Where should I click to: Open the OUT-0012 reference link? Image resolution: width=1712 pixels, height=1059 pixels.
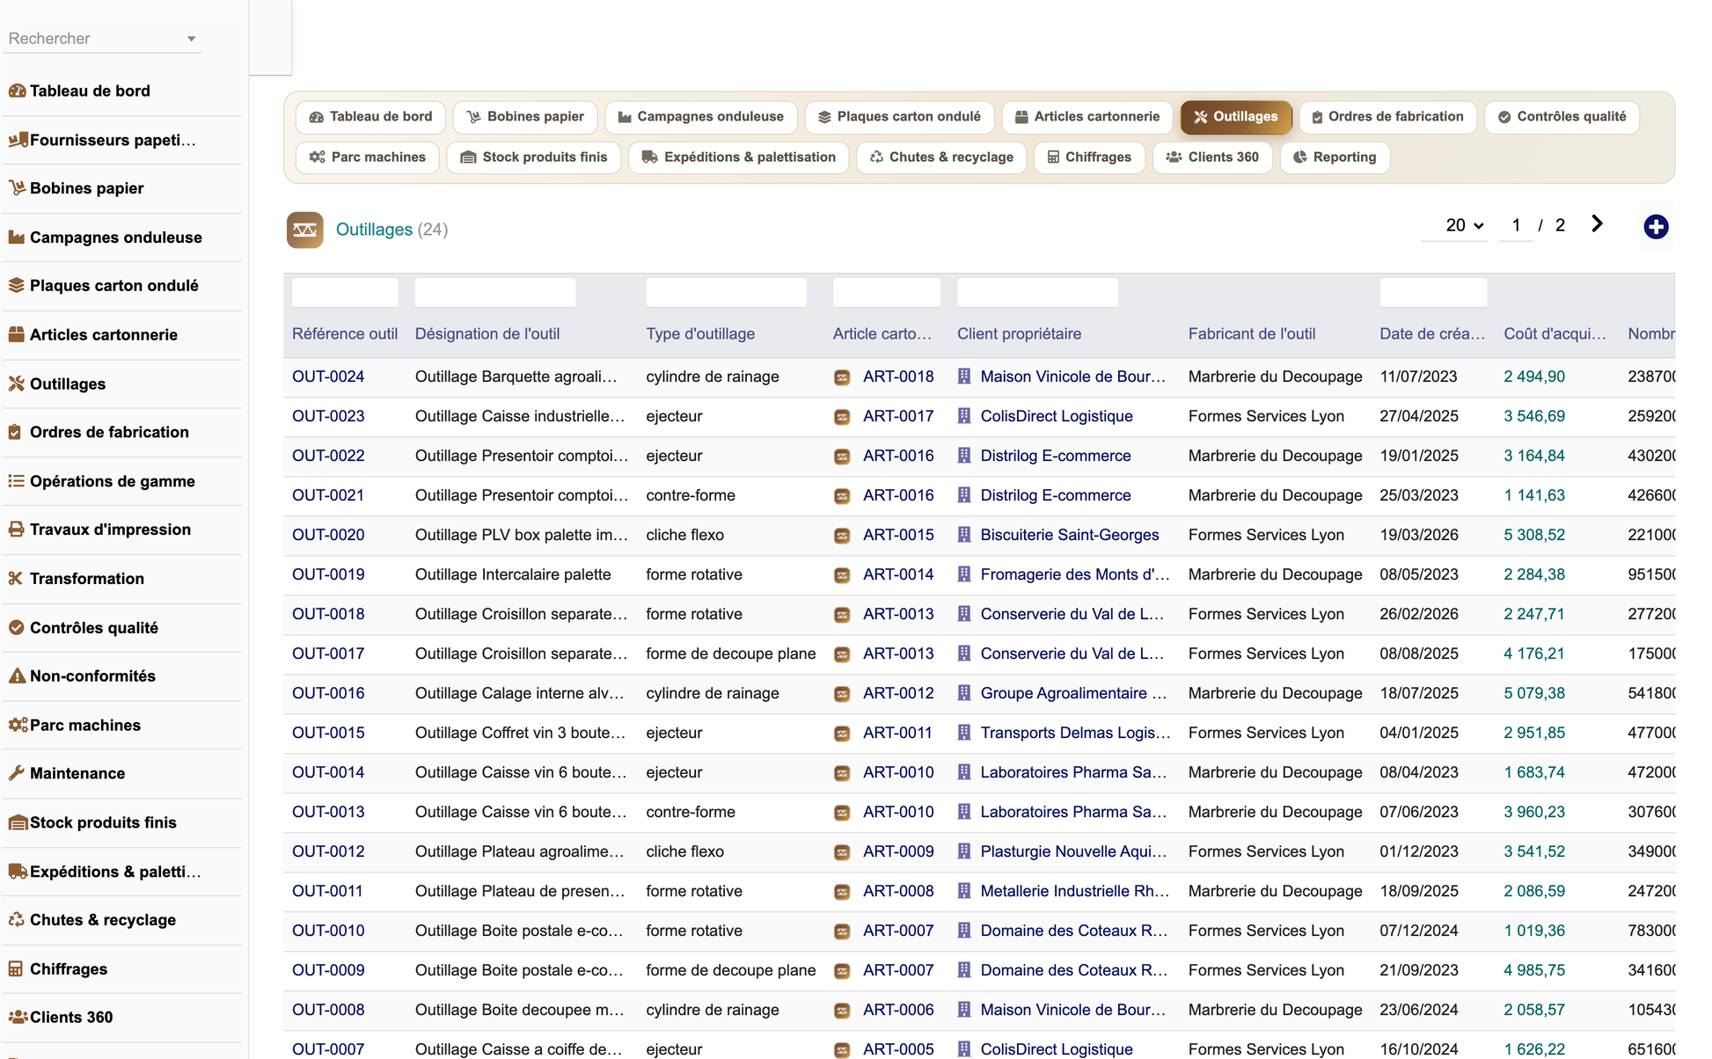click(x=328, y=851)
